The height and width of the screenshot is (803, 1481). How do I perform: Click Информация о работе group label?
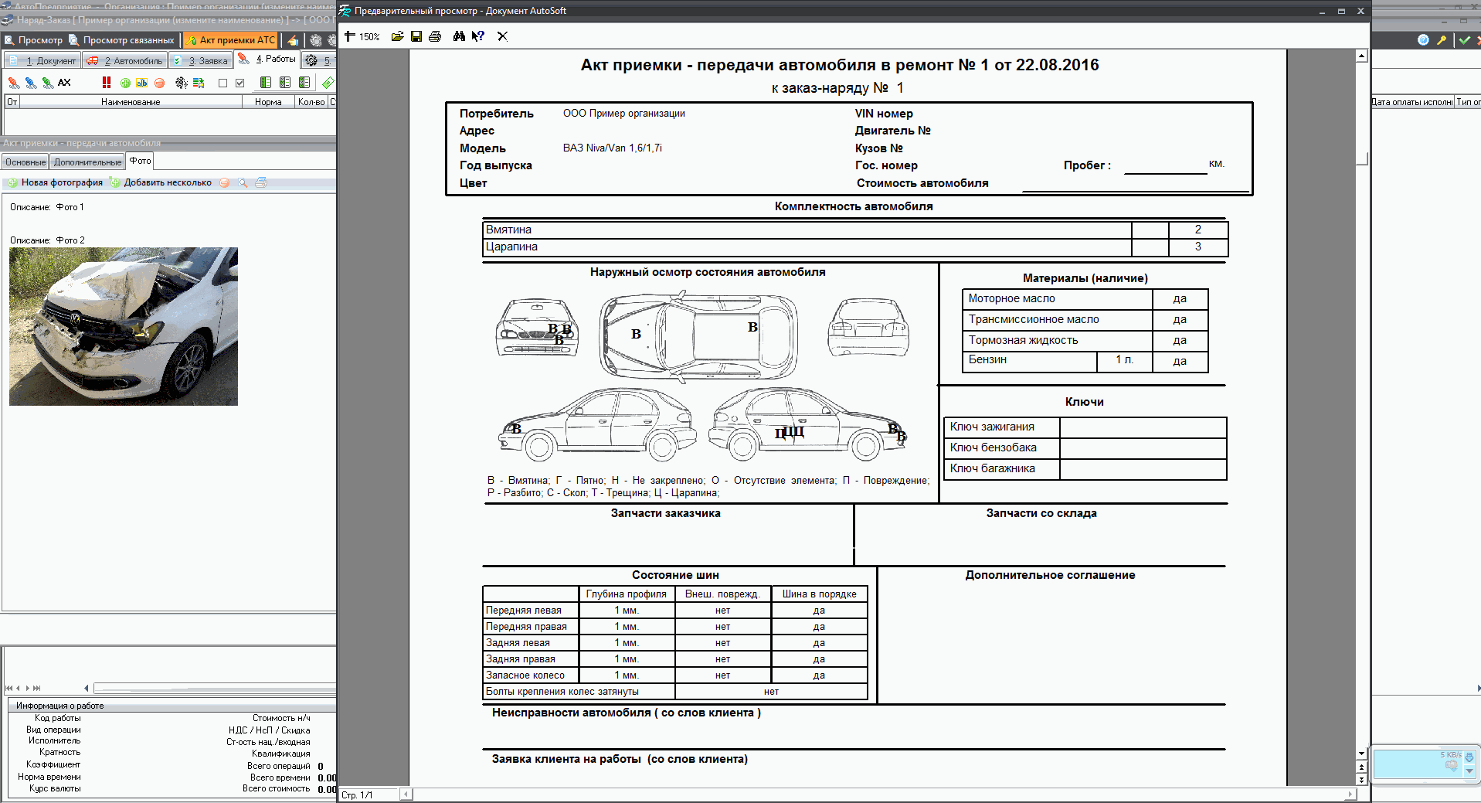(x=60, y=706)
